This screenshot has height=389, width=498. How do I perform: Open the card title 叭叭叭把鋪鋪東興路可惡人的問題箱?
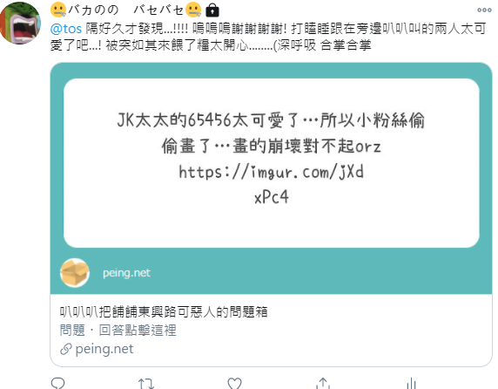(164, 312)
